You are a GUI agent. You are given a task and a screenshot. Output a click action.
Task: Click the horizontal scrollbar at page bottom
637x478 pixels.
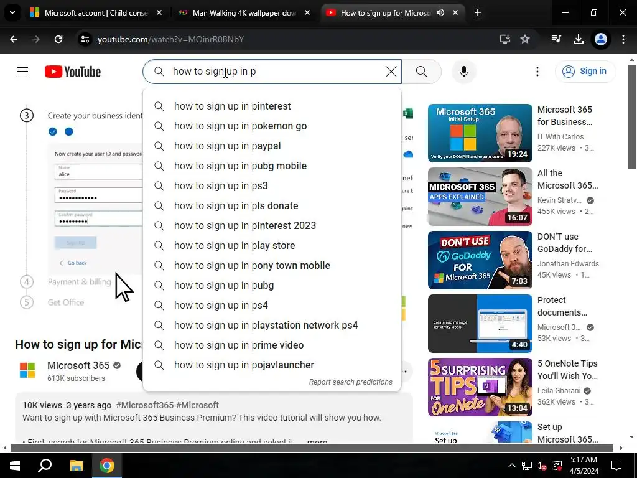311,448
